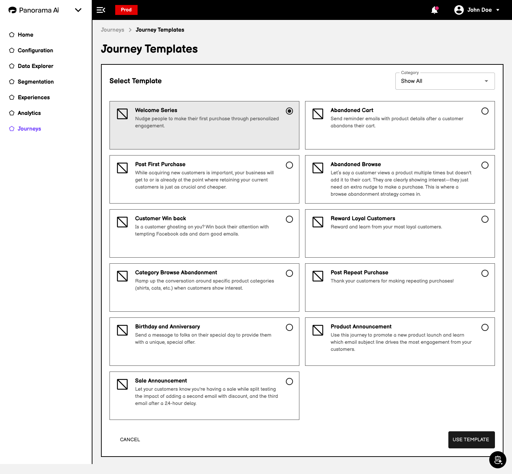
Task: Open the notifications bell
Action: point(434,10)
